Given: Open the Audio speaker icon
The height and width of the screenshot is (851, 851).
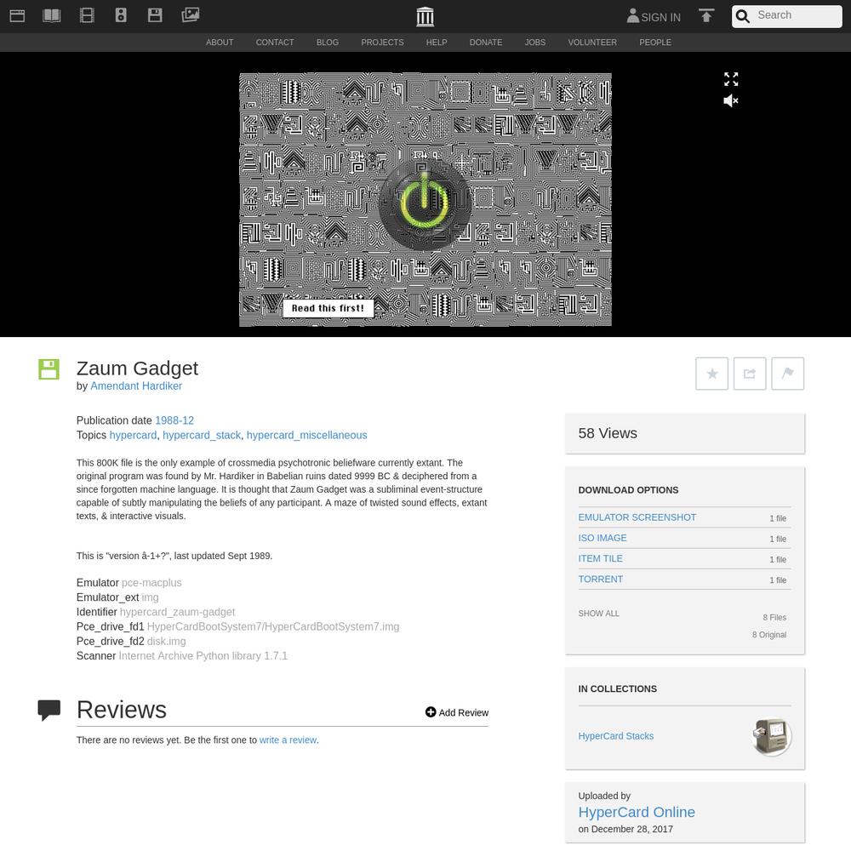Looking at the screenshot, I should point(121,15).
